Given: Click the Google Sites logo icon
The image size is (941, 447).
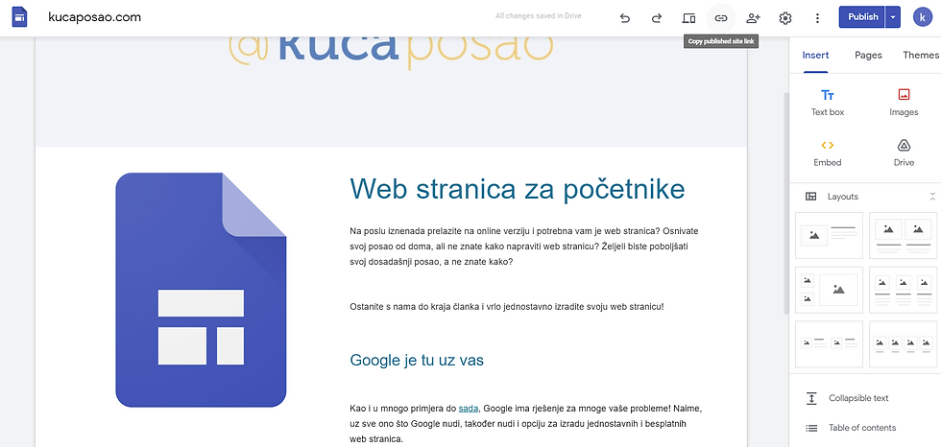Looking at the screenshot, I should [20, 17].
